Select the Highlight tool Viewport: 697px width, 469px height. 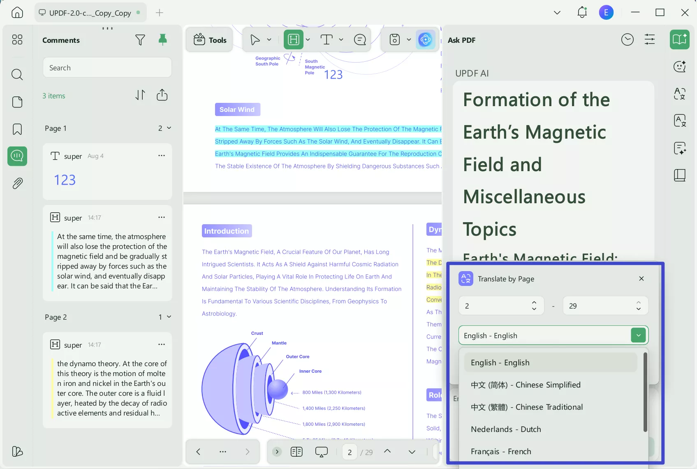pyautogui.click(x=294, y=39)
